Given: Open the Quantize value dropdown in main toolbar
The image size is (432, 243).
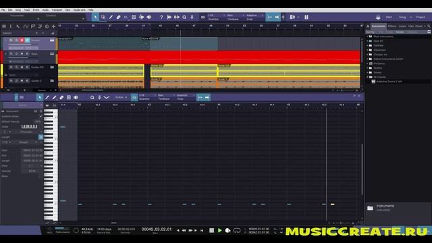Looking at the screenshot, I should click(x=217, y=16).
